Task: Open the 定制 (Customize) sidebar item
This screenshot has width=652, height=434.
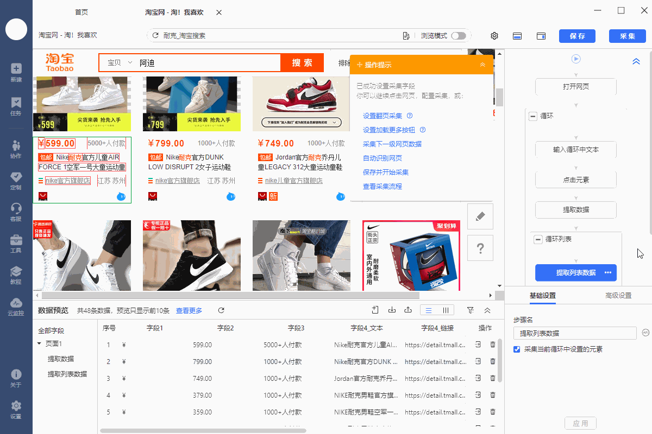Action: (x=16, y=181)
